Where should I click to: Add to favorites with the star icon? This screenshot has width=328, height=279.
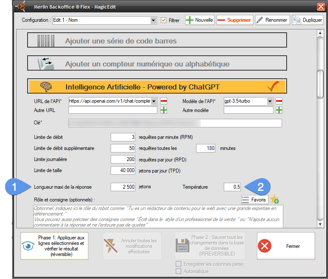click(x=274, y=199)
